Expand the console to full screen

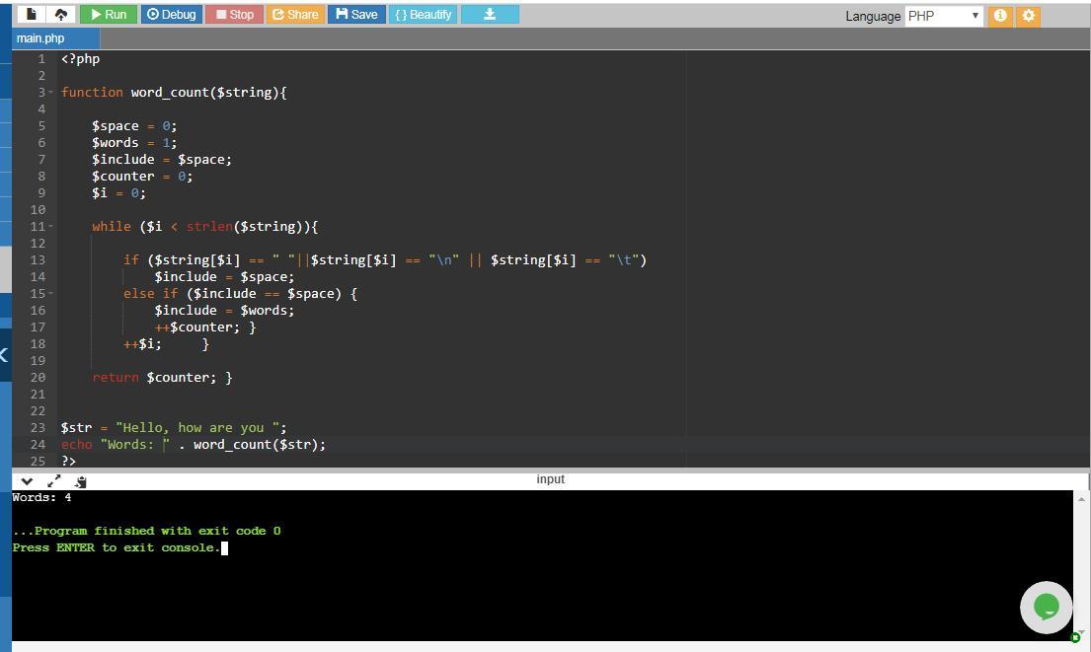[53, 481]
